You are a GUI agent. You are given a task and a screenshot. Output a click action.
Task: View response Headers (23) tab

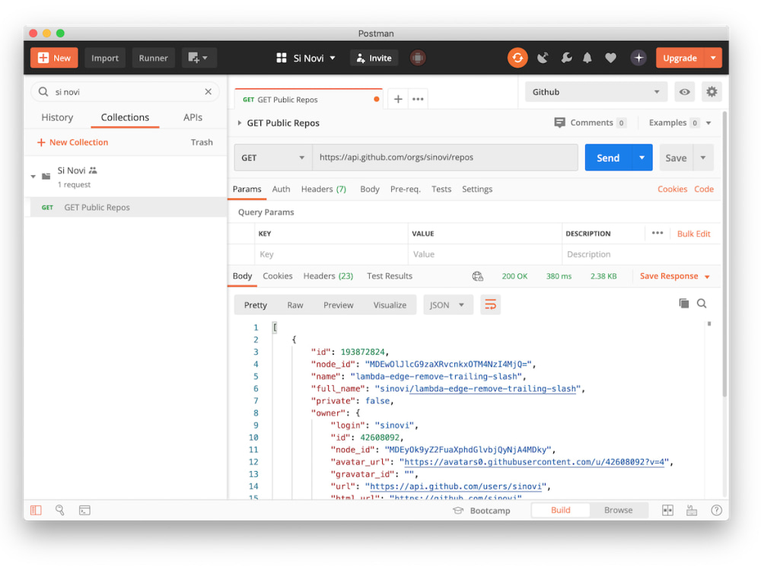[328, 276]
